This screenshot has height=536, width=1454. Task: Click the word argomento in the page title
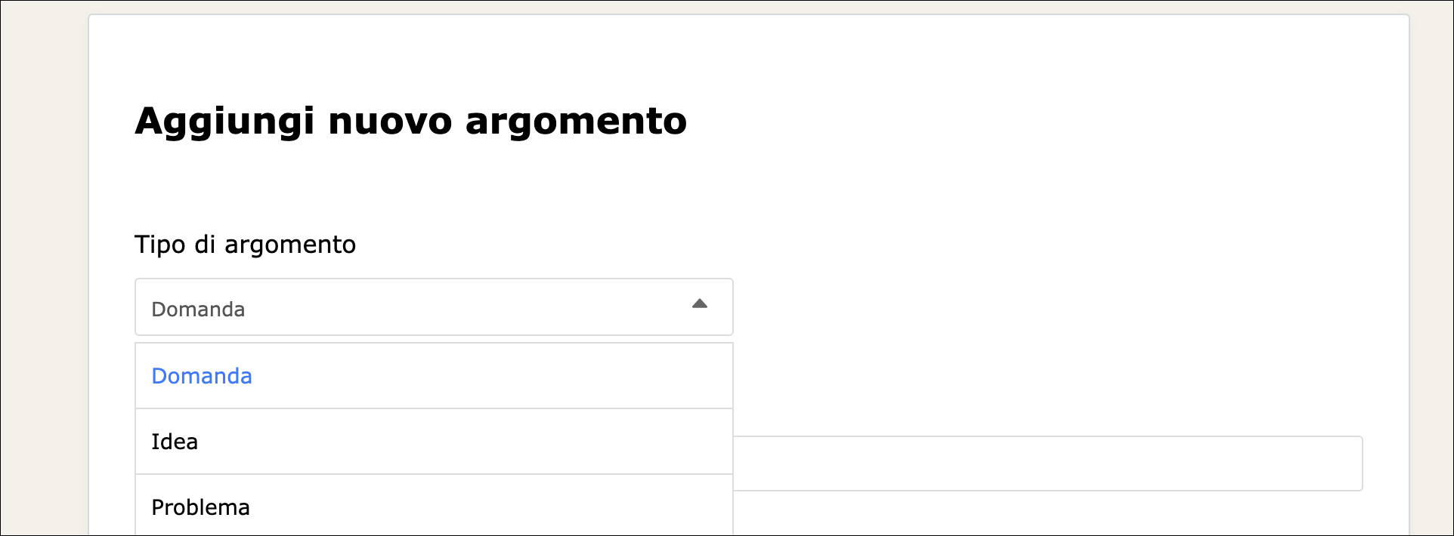576,121
